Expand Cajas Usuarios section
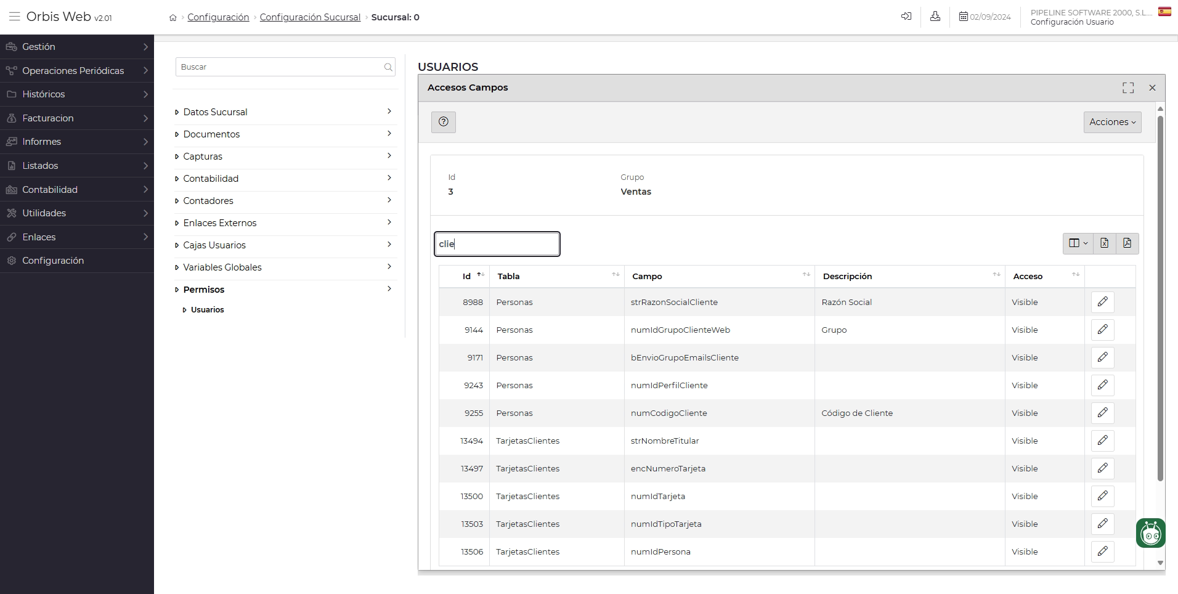 click(x=285, y=245)
